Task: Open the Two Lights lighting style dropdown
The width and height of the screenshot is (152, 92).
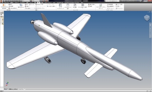Action: pyautogui.click(x=30, y=8)
